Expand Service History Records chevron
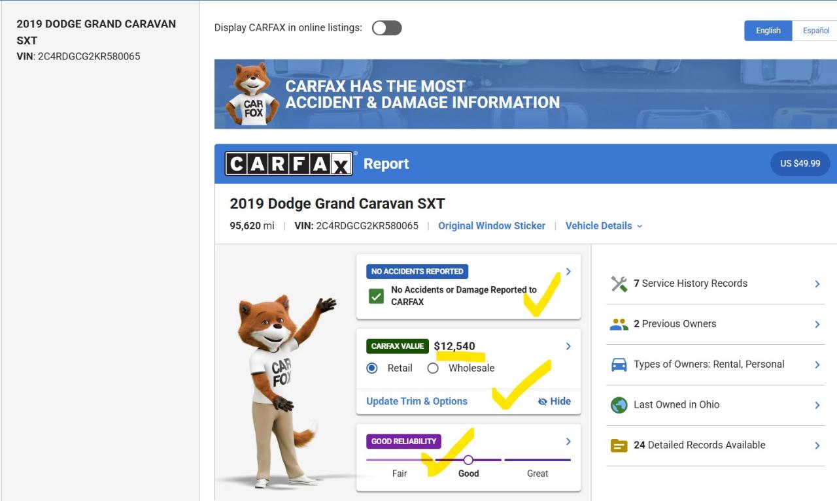The image size is (837, 501). [x=817, y=283]
